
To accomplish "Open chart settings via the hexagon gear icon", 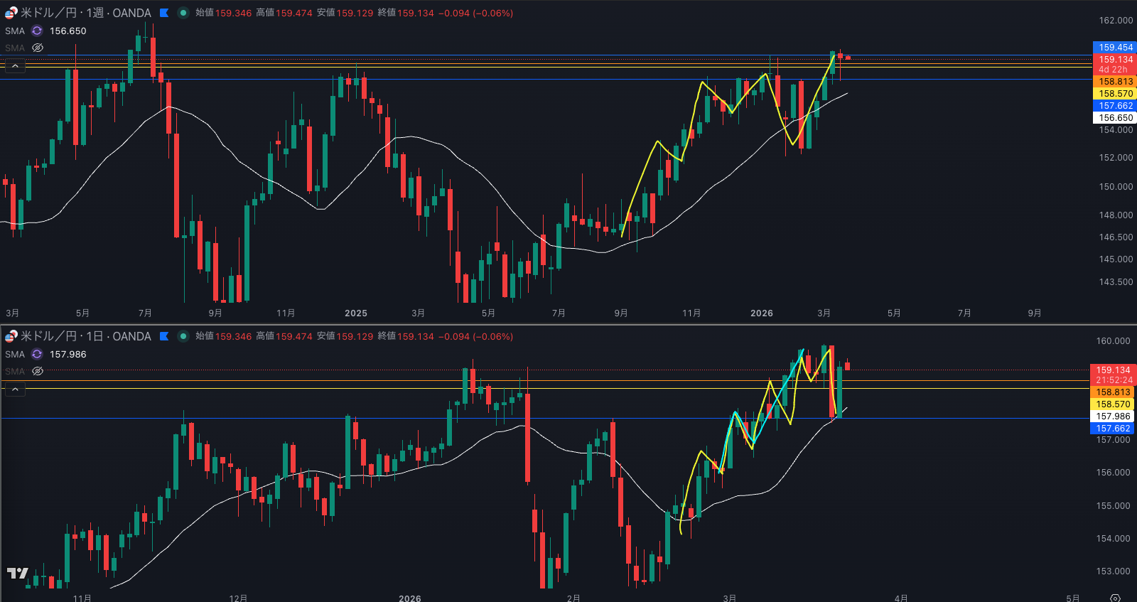I will [x=1115, y=598].
